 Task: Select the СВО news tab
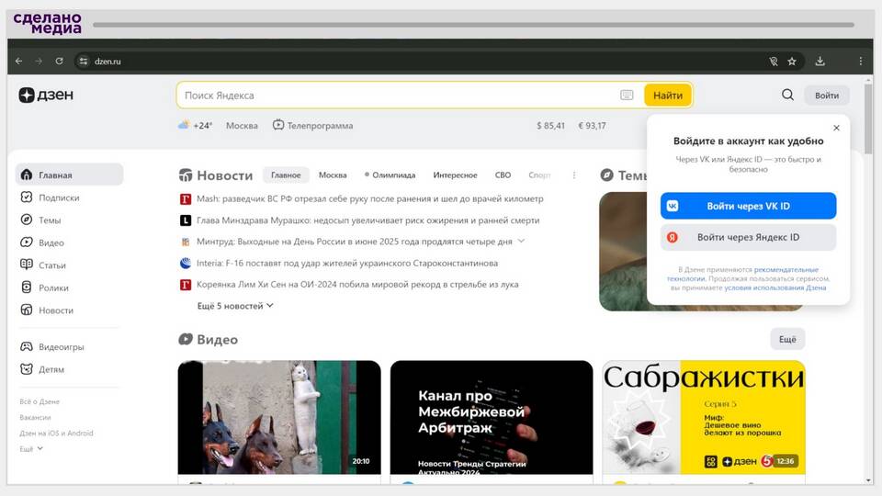tap(503, 175)
